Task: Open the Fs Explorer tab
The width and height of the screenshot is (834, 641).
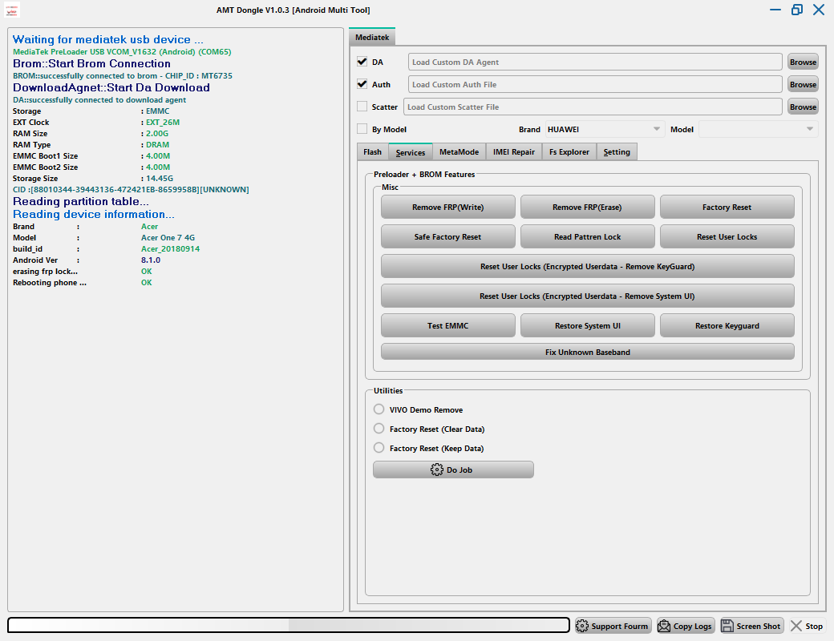Action: [x=569, y=152]
